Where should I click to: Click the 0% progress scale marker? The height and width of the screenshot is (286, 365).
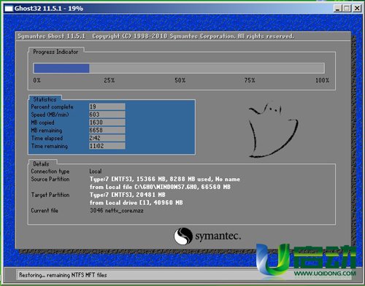pos(37,80)
